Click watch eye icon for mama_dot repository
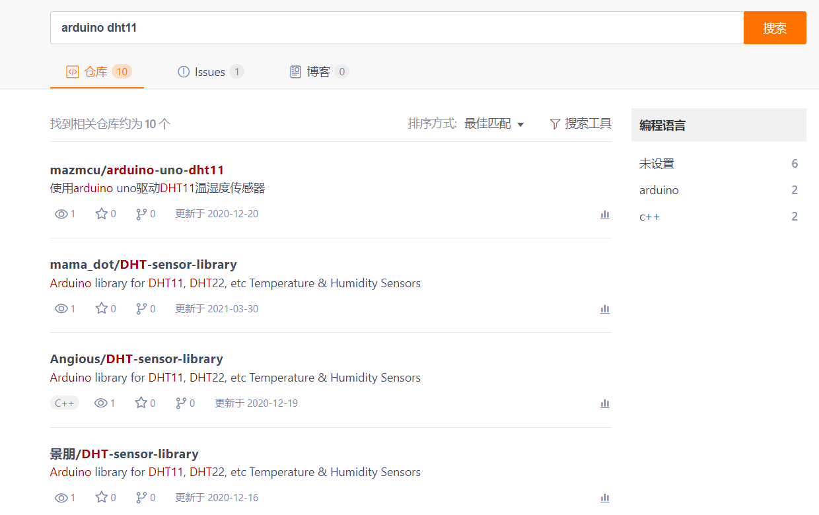 point(61,308)
